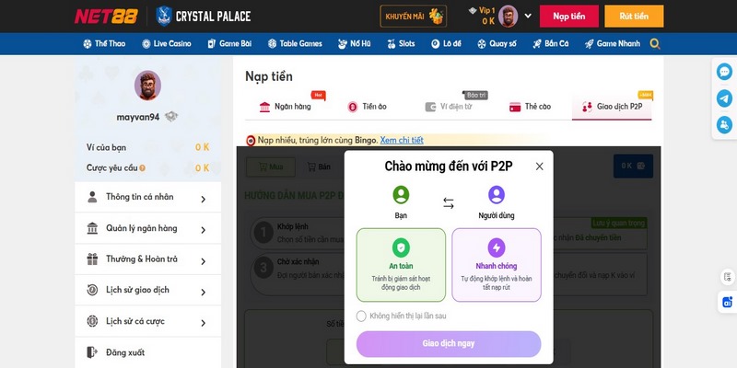This screenshot has width=737, height=368.
Task: Open the Lô đề menu
Action: click(x=446, y=43)
